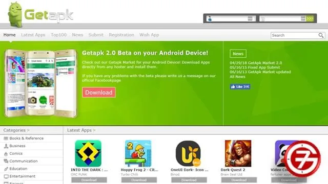Viewport: 328px width, 184px height.
Task: Click Entertainment category screen icon
Action: click(6, 176)
